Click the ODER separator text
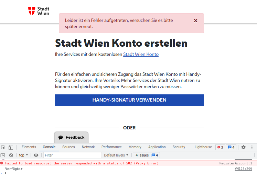Viewport: 257px width, 174px height. (x=129, y=128)
